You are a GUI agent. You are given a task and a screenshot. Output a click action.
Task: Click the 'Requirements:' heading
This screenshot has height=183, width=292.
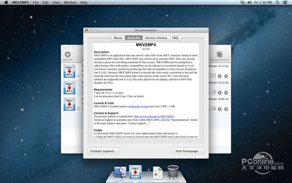pos(103,89)
